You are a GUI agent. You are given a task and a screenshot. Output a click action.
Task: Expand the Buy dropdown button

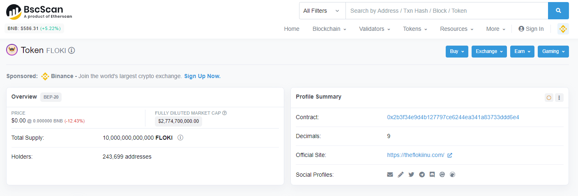tap(457, 51)
